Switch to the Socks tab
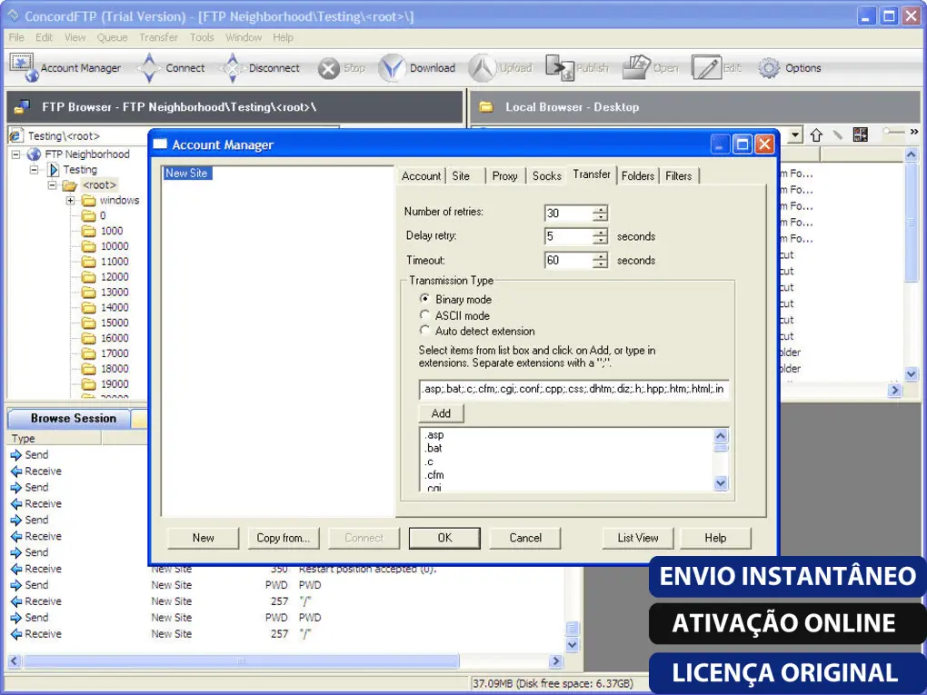The height and width of the screenshot is (695, 927). click(546, 175)
